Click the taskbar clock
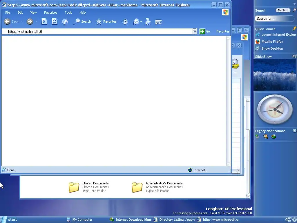This screenshot has height=223, width=297. click(x=288, y=220)
